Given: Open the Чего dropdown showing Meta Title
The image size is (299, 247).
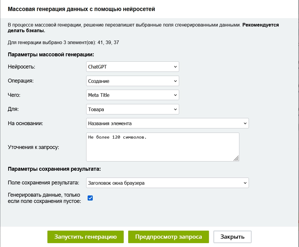Looking at the screenshot, I should [132, 95].
